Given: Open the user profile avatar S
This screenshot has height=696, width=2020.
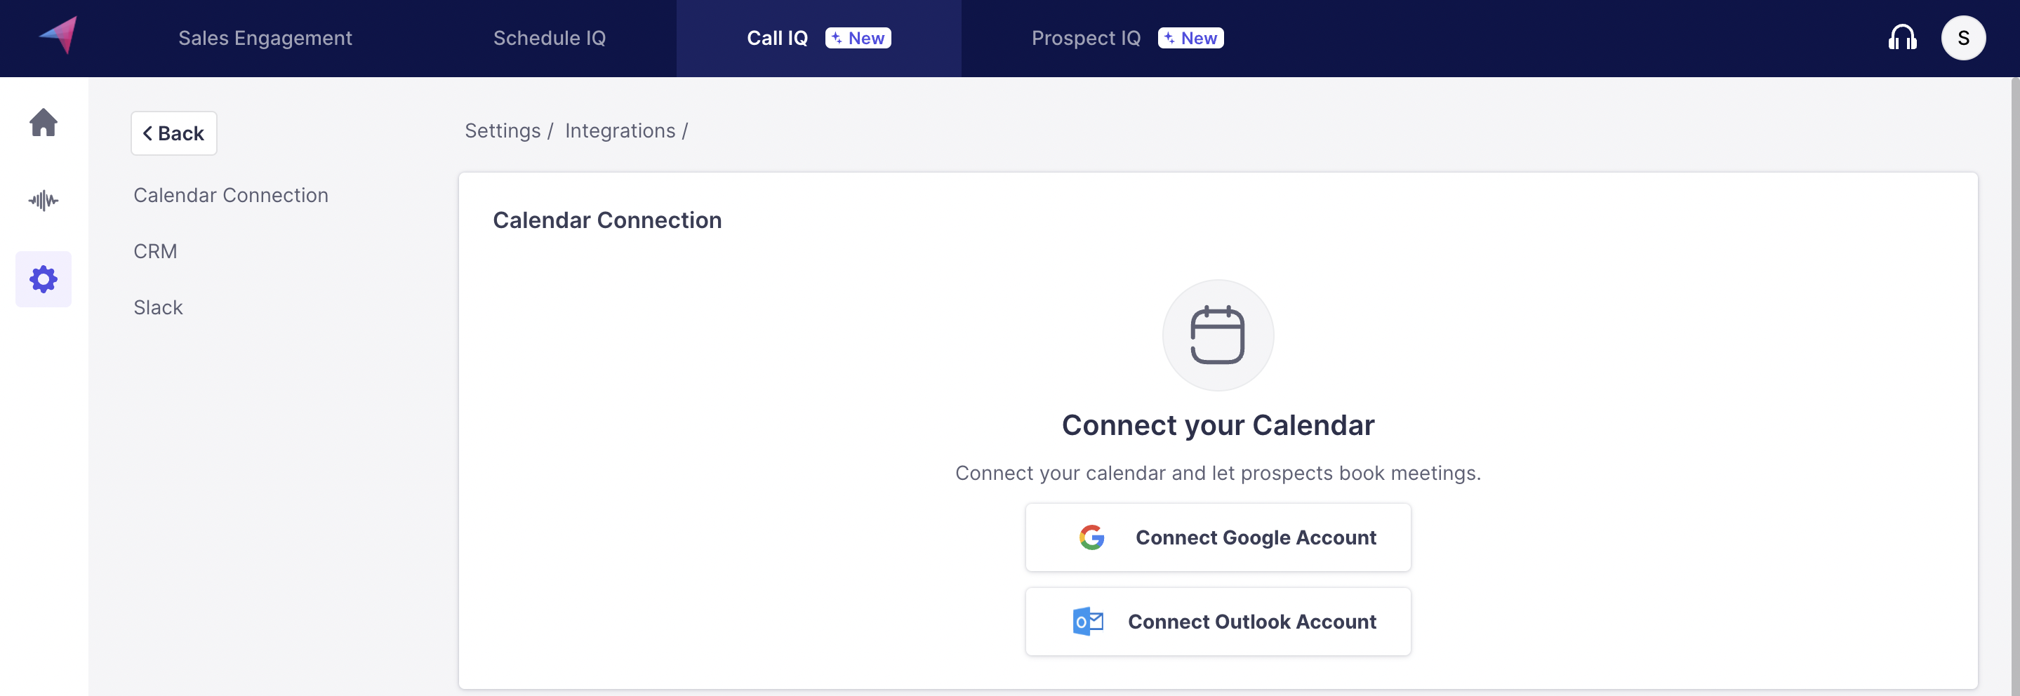Looking at the screenshot, I should 1962,38.
